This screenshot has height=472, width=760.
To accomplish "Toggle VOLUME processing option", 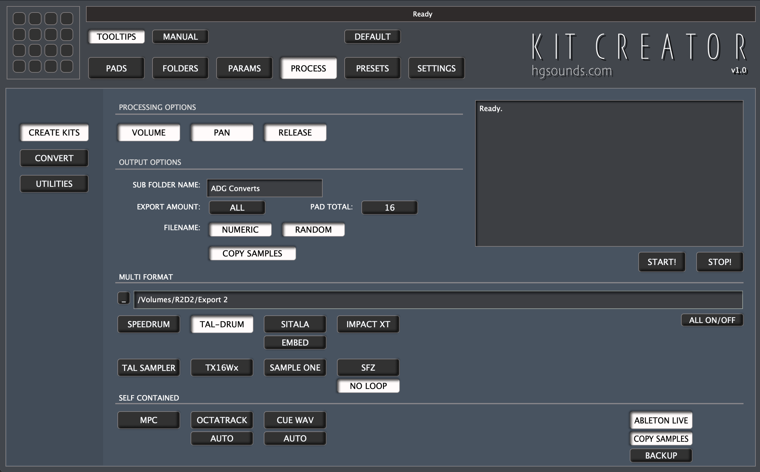I will click(x=149, y=133).
